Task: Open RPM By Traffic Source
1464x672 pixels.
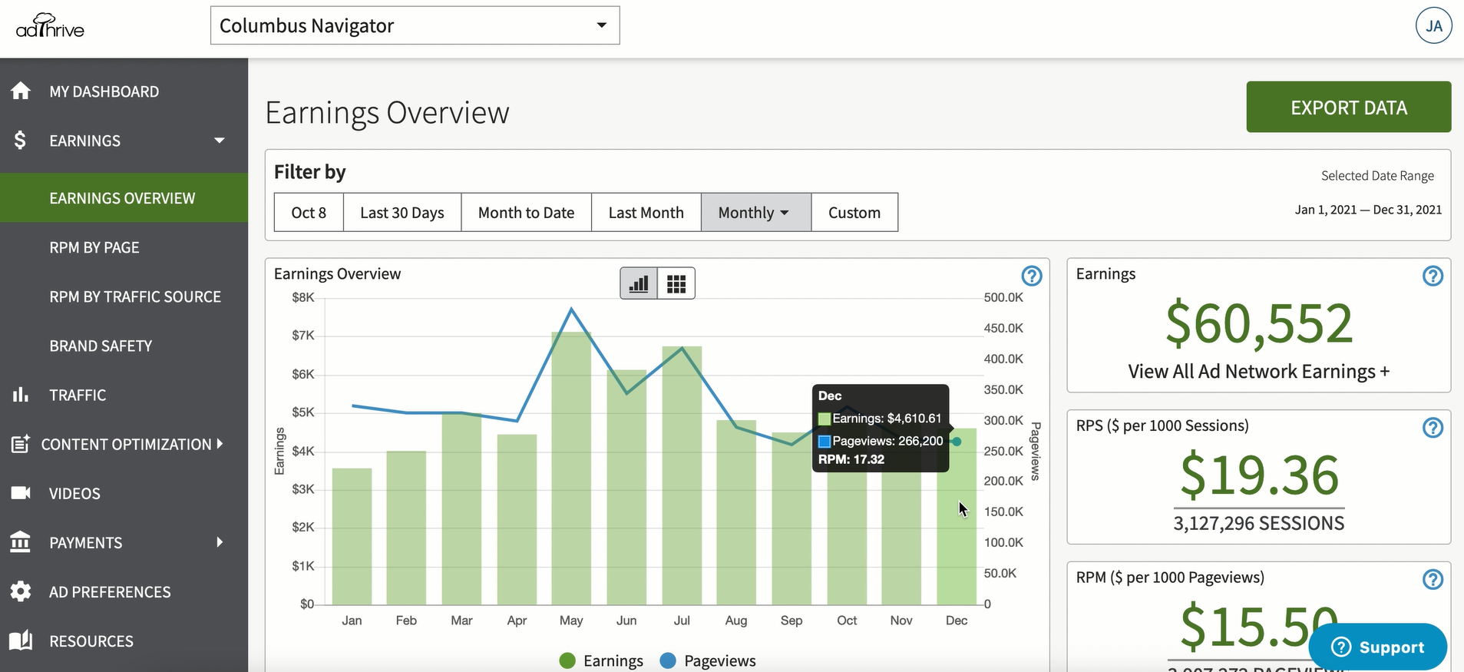Action: [135, 296]
